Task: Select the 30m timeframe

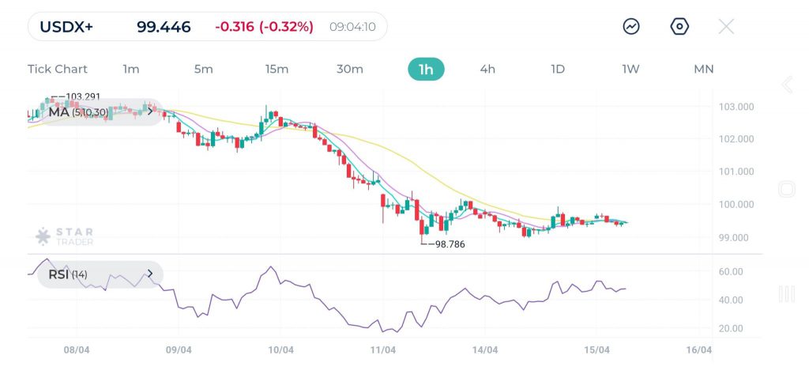Action: click(x=350, y=69)
